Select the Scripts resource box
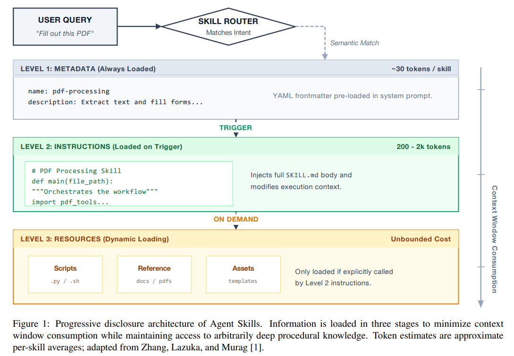The image size is (514, 356). point(65,274)
